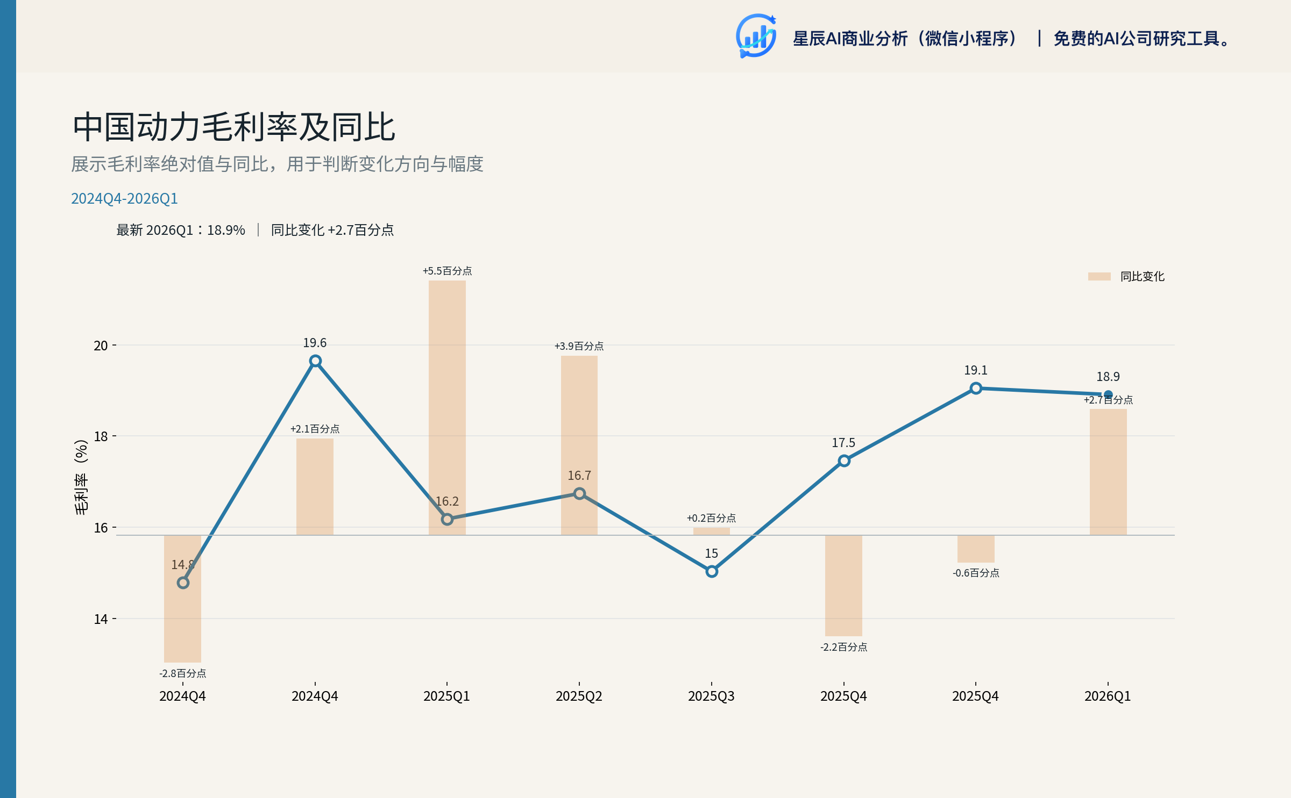This screenshot has height=798, width=1291.
Task: Select the 14.8 data point marker
Action: [183, 583]
